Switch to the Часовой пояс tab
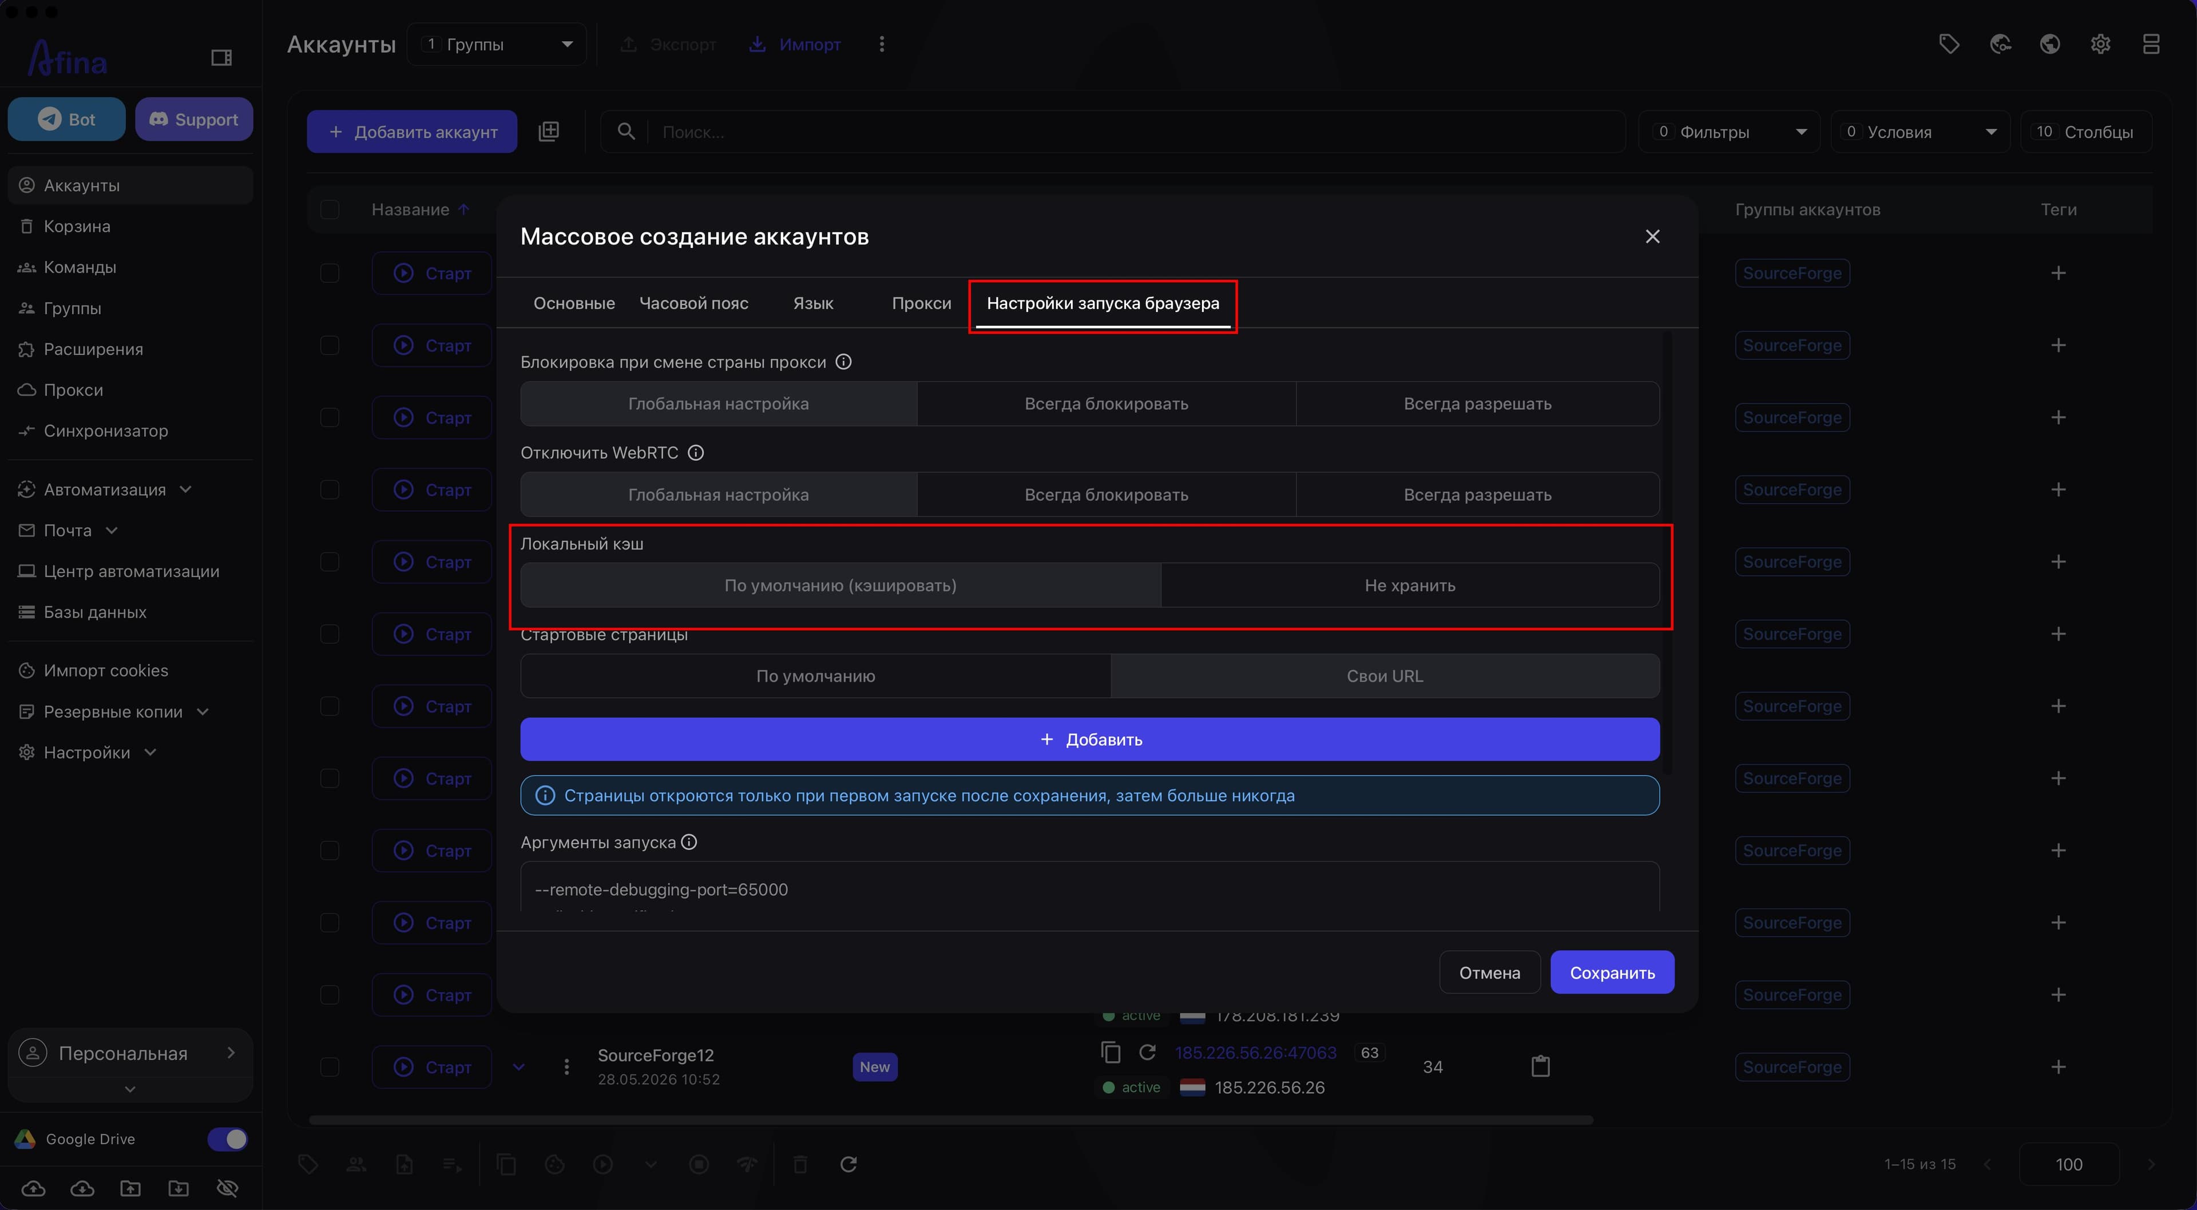The width and height of the screenshot is (2197, 1210). coord(693,303)
